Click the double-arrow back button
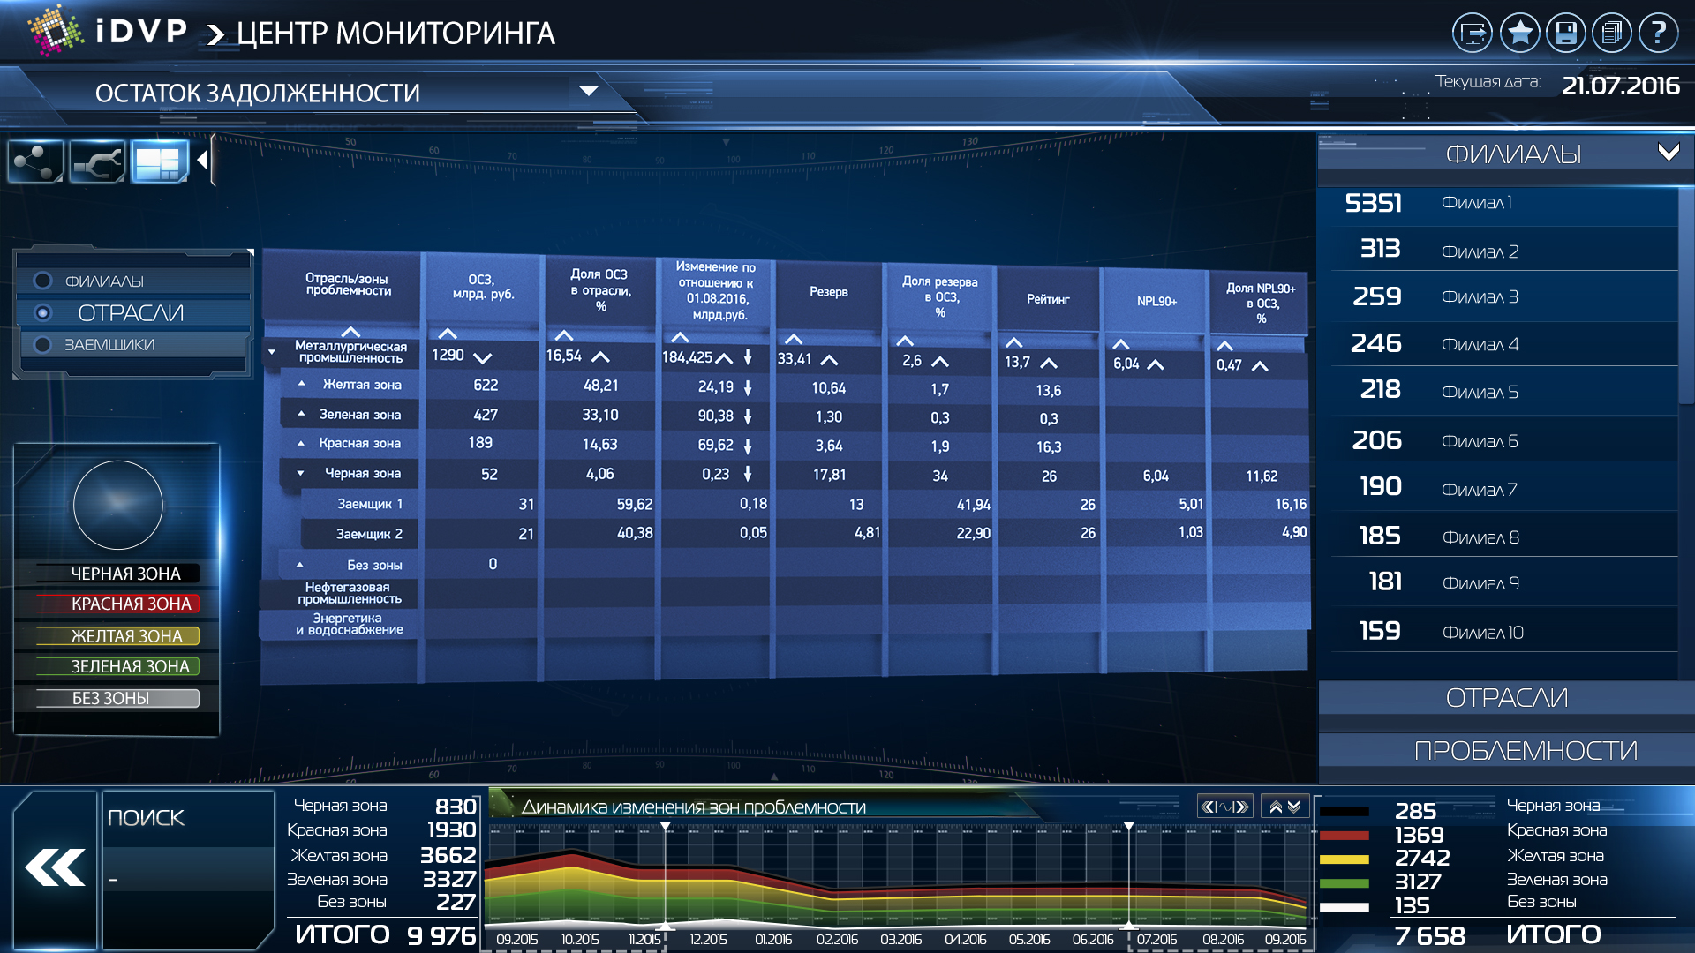 pos(55,868)
